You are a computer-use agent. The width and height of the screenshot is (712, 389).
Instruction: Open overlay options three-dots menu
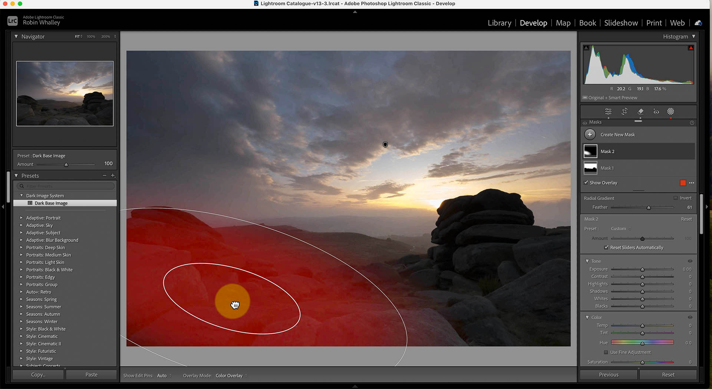[x=692, y=183]
